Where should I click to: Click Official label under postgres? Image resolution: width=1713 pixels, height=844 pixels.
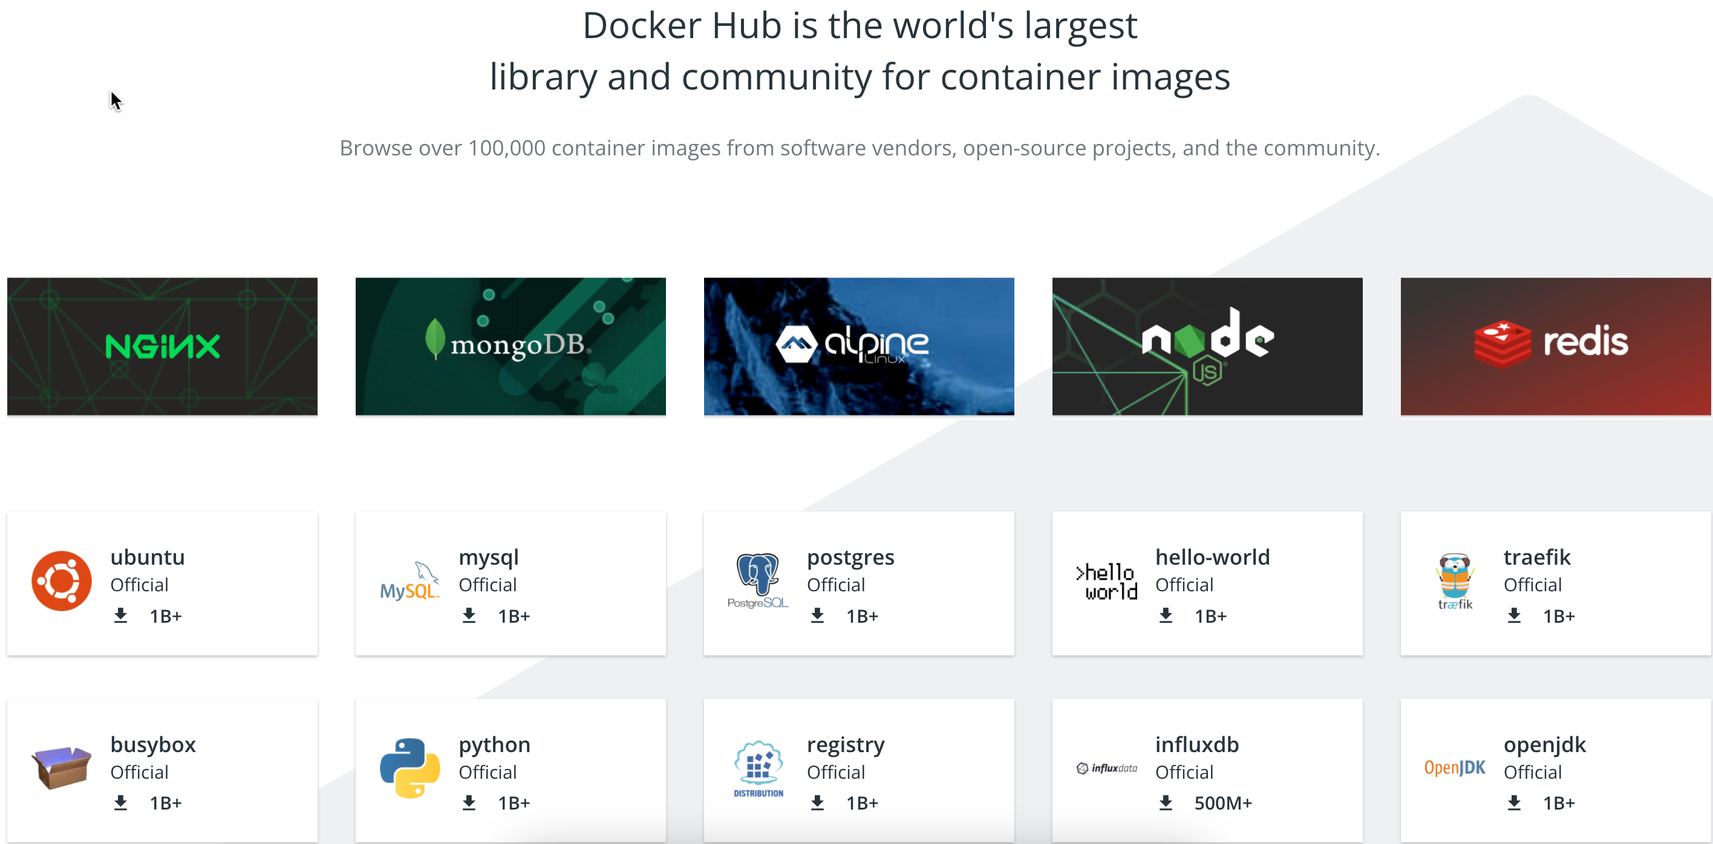pos(836,585)
